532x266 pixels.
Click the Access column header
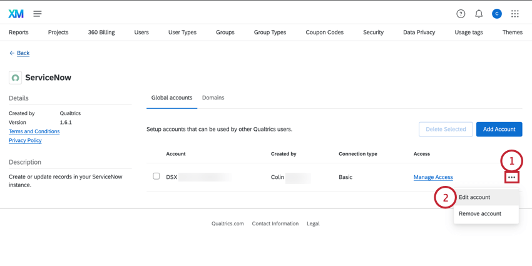click(422, 154)
